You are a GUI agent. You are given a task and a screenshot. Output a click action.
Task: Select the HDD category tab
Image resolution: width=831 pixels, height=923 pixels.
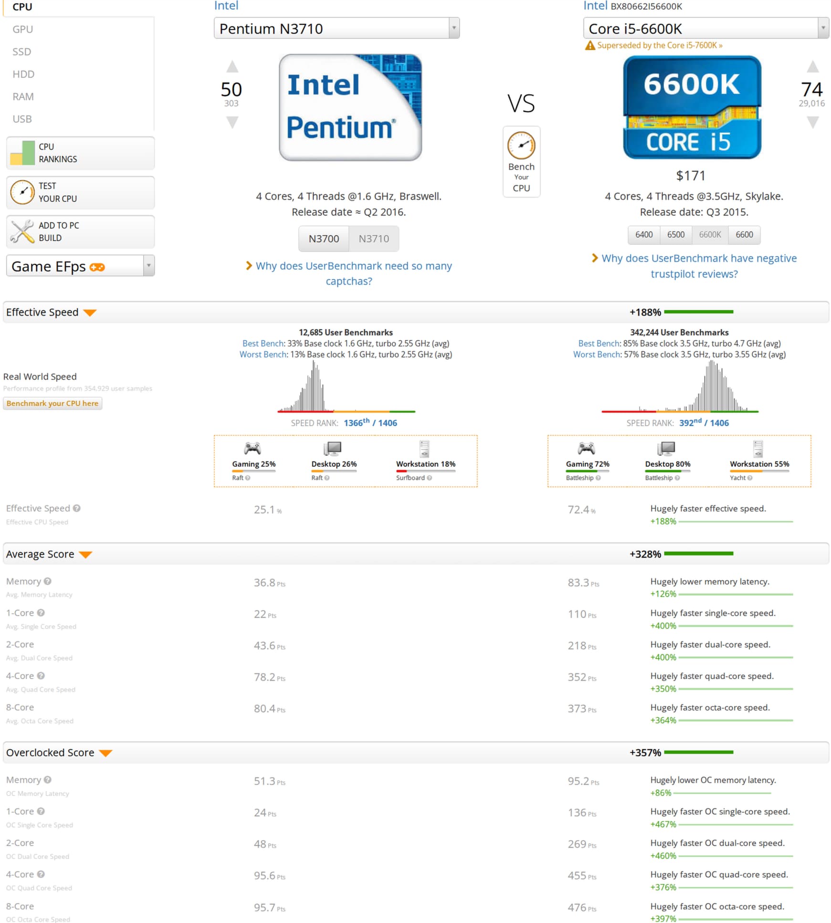[x=23, y=74]
